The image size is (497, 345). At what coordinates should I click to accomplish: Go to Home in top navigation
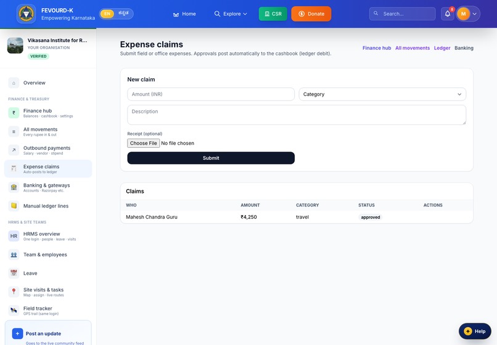click(x=184, y=14)
